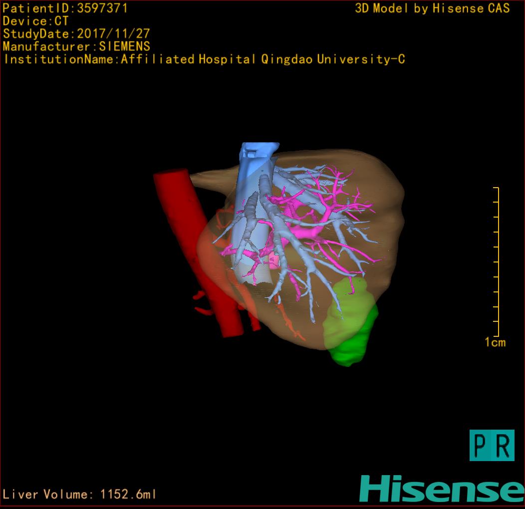
Task: Click the 3D Model by Hisense CAS text
Action: 432,8
